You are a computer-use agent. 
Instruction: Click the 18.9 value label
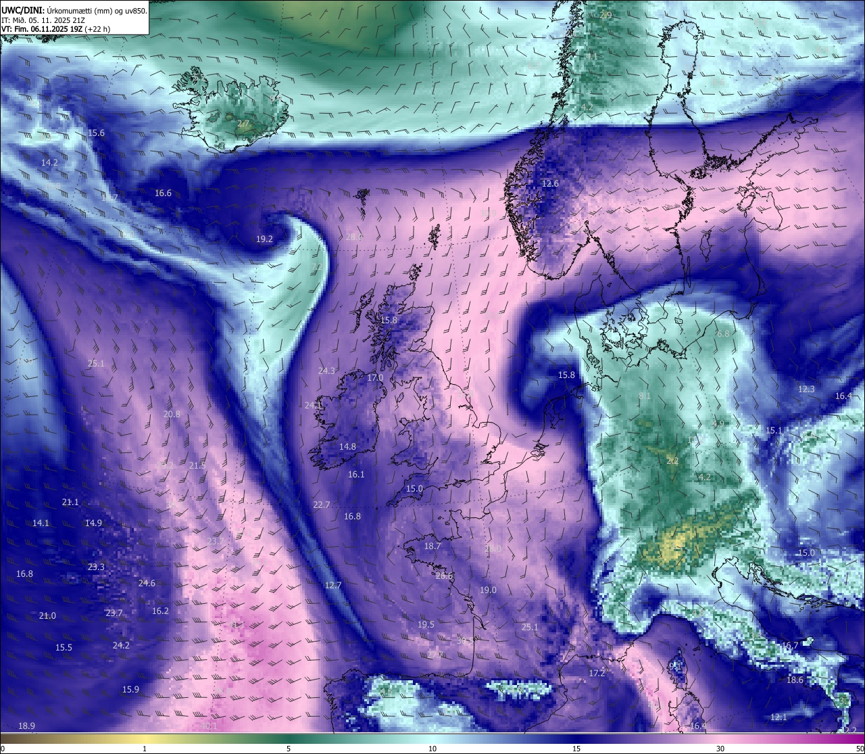(x=26, y=726)
